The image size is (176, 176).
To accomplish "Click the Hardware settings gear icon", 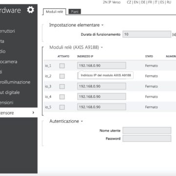I will click(x=30, y=10).
